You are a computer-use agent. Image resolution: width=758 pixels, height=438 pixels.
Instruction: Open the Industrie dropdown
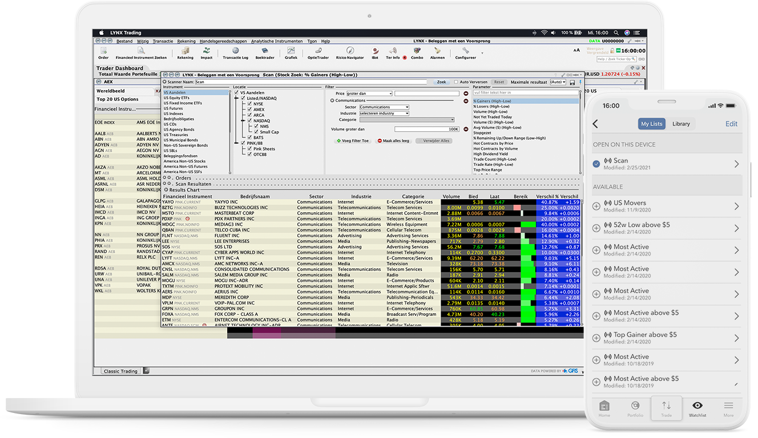coord(384,113)
